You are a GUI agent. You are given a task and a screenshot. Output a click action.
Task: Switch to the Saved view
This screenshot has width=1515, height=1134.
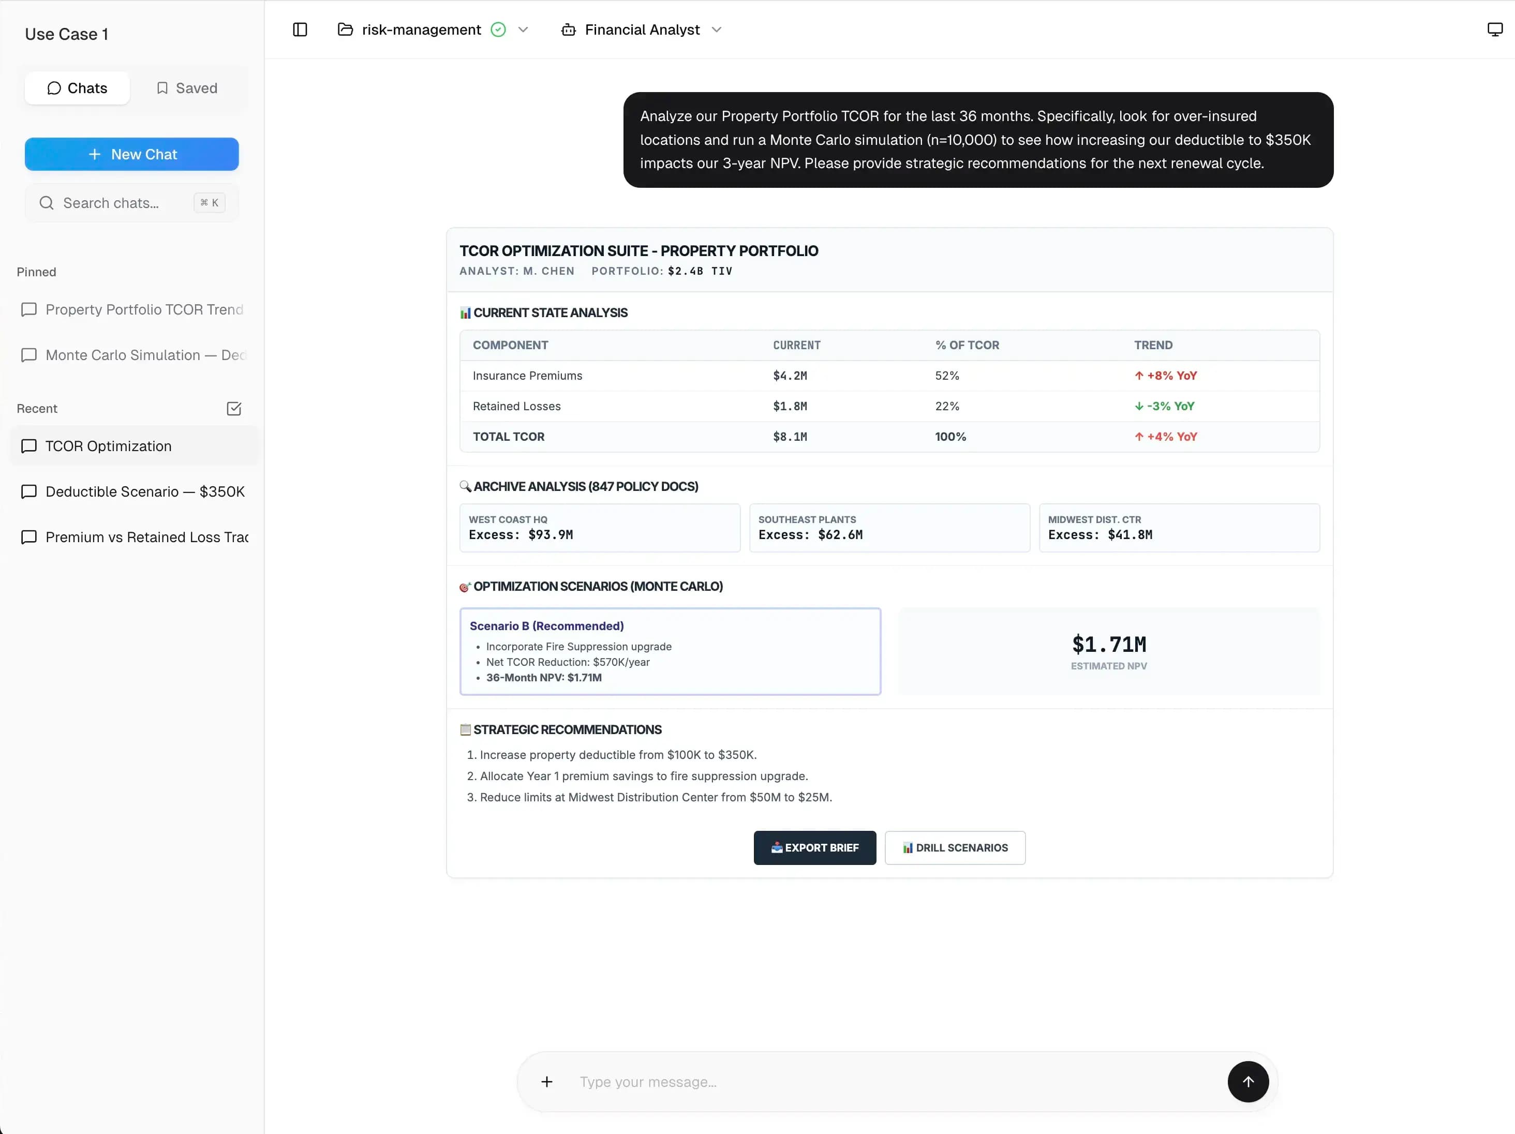tap(186, 87)
